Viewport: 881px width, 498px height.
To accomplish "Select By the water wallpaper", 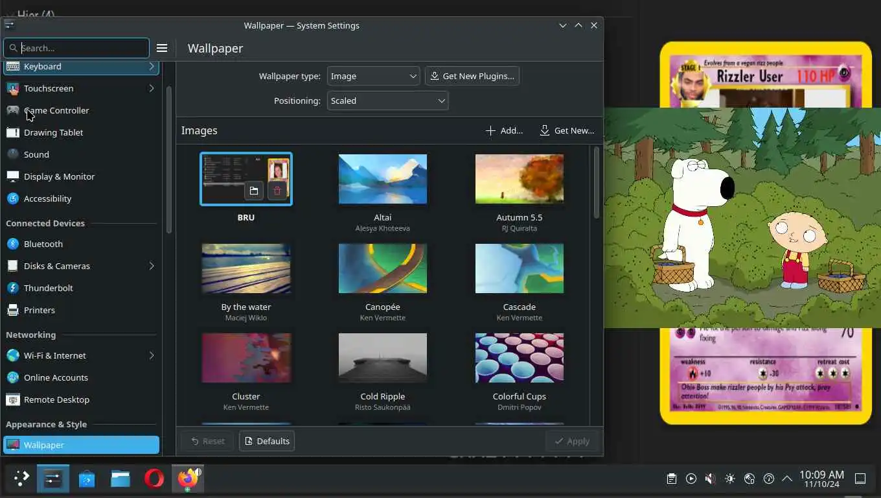I will (x=246, y=268).
